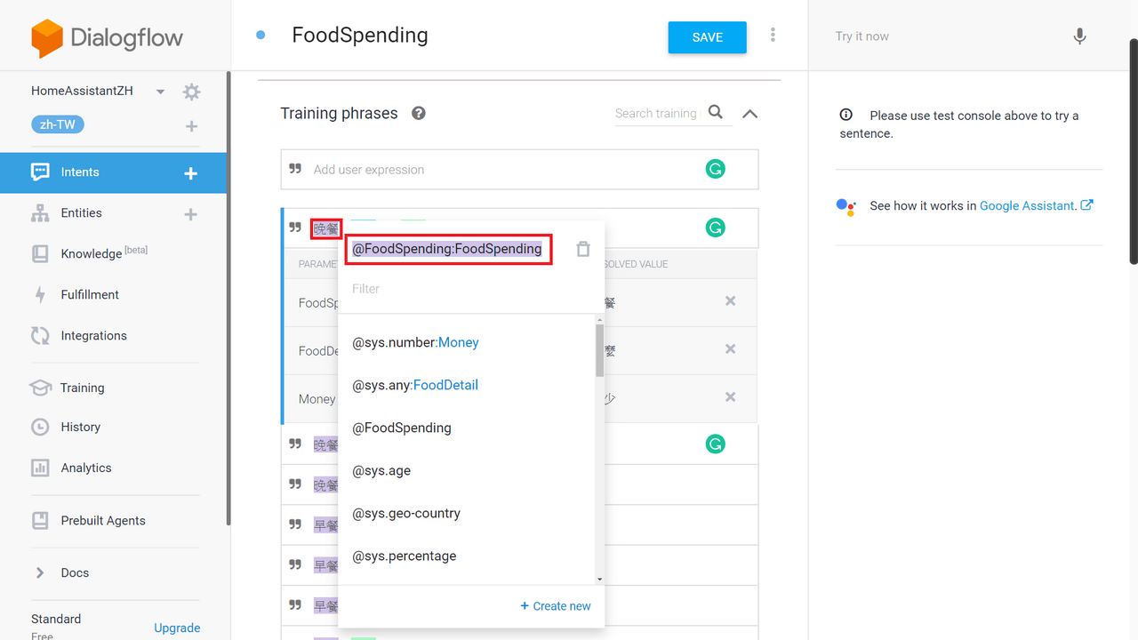Remove the FoodDetail parameter row with X

tap(730, 349)
